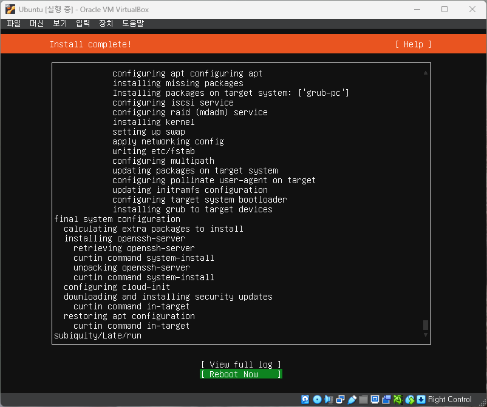Select Reboot Now
Viewport: 487px width, 407px height.
pyautogui.click(x=240, y=374)
